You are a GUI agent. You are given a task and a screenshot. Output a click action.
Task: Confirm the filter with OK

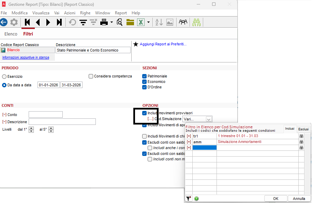[x=276, y=199]
